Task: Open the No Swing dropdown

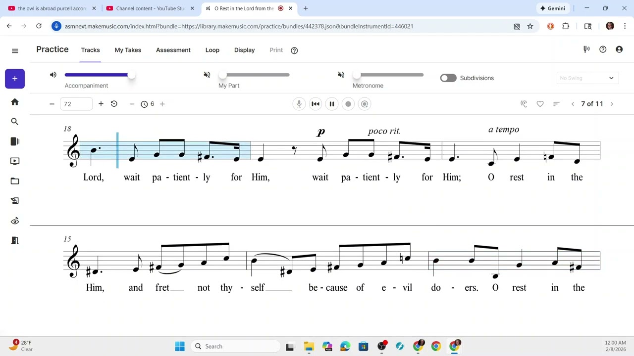Action: coord(586,78)
